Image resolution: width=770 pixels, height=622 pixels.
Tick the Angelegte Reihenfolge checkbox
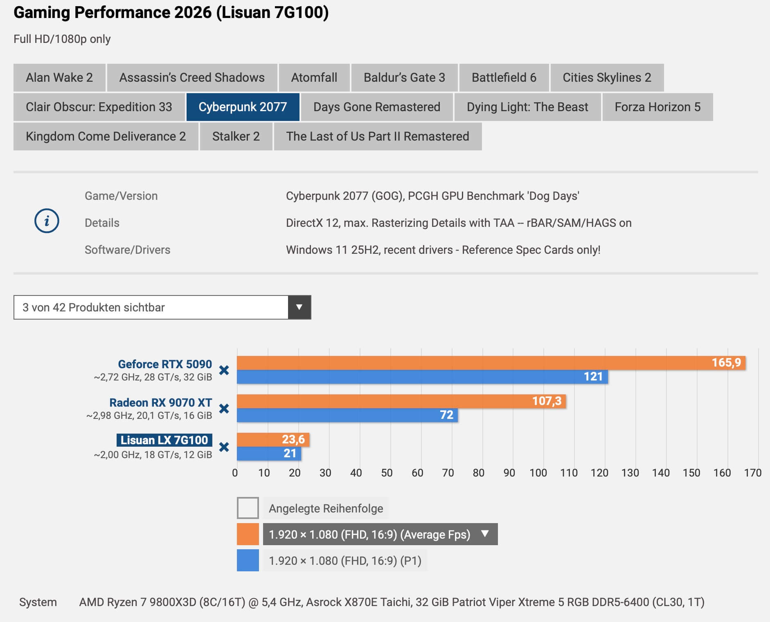248,508
